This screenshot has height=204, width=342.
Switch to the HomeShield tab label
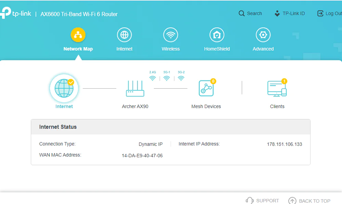[x=217, y=49]
